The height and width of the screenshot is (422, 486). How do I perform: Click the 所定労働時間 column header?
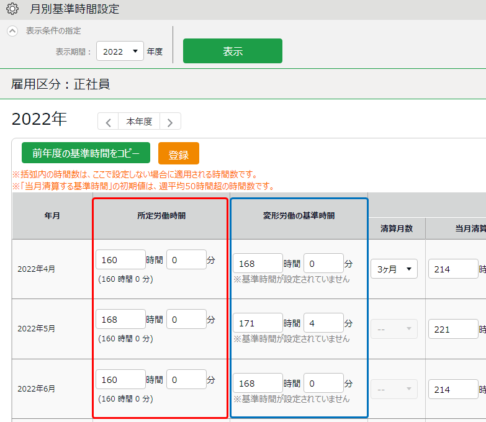tap(161, 215)
